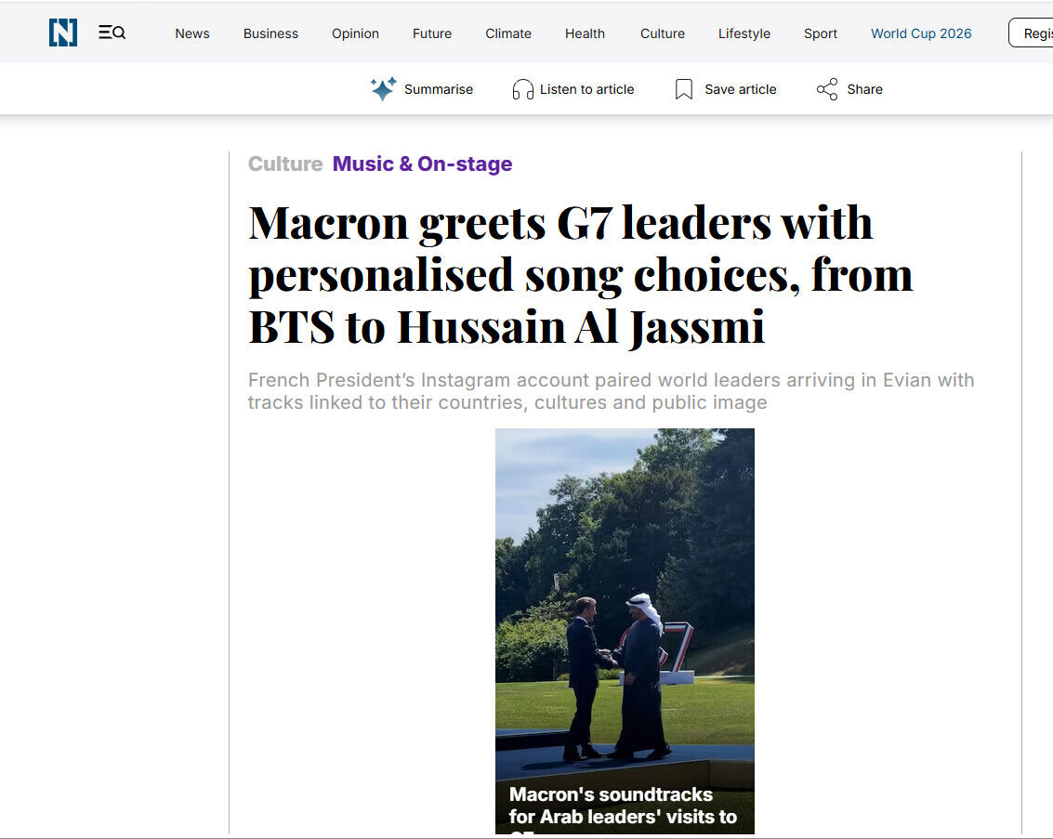Open the News section
This screenshot has height=839, width=1053.
192,33
